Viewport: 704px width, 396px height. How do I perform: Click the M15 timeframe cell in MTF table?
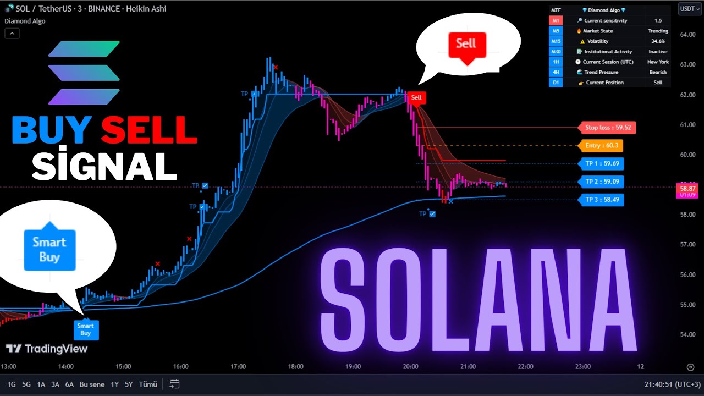[556, 41]
